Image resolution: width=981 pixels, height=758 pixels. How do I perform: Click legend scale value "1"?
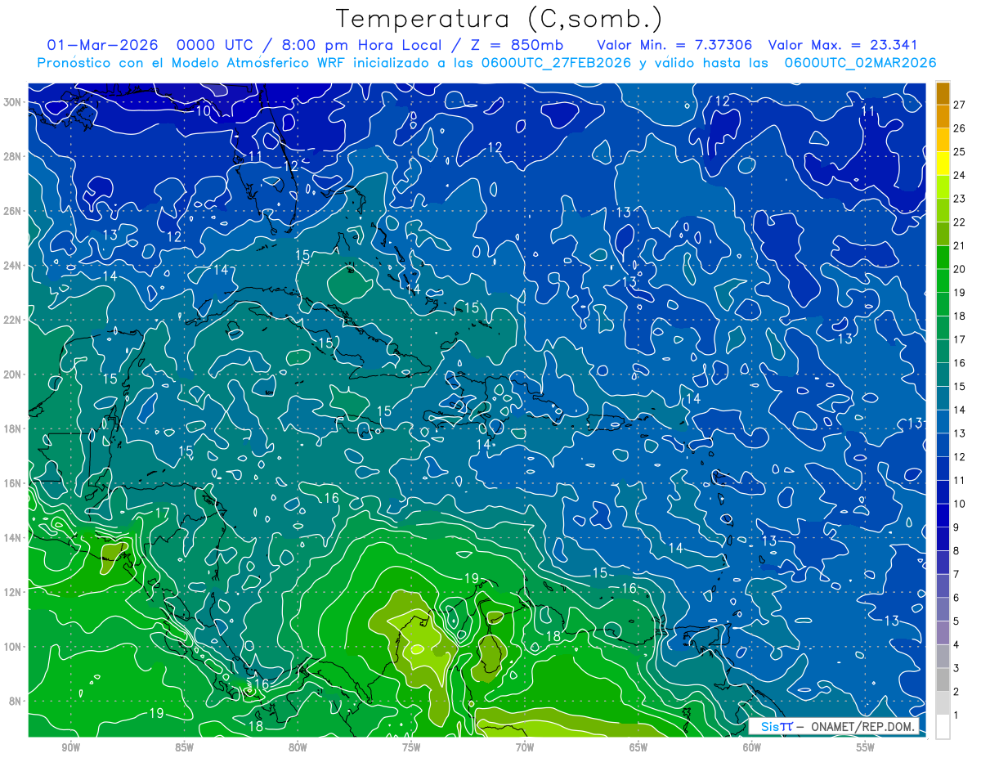point(956,715)
